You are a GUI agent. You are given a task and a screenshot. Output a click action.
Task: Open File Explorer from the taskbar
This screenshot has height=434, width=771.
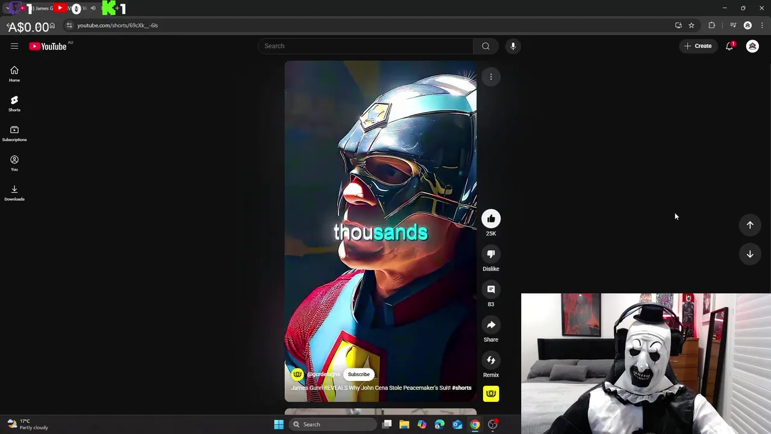point(404,424)
